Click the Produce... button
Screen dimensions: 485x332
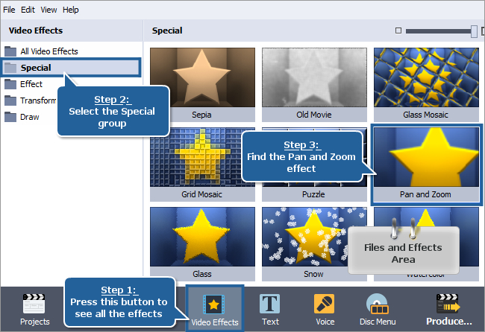pos(448,310)
